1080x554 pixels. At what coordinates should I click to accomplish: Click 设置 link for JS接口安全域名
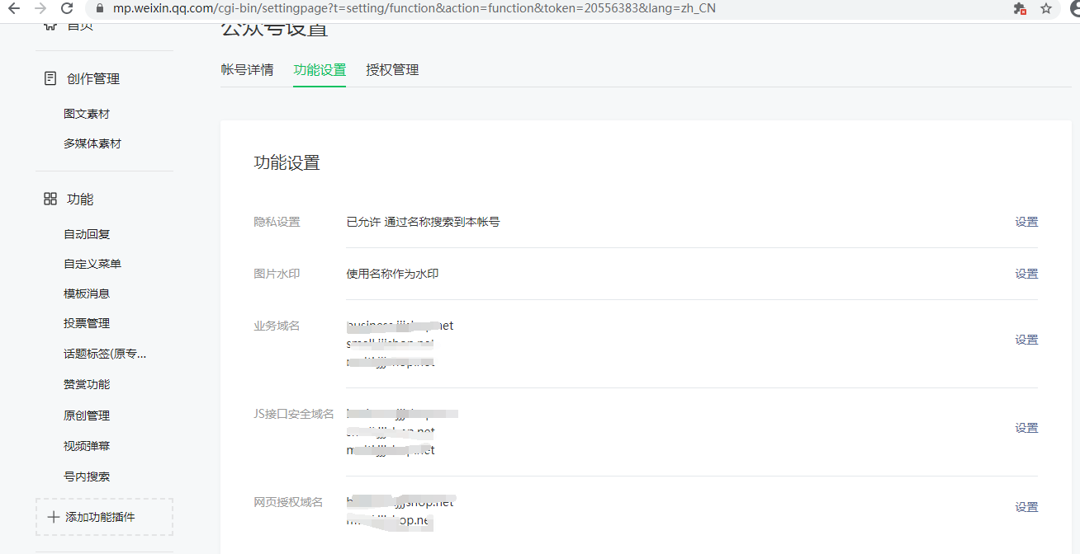[x=1026, y=428]
